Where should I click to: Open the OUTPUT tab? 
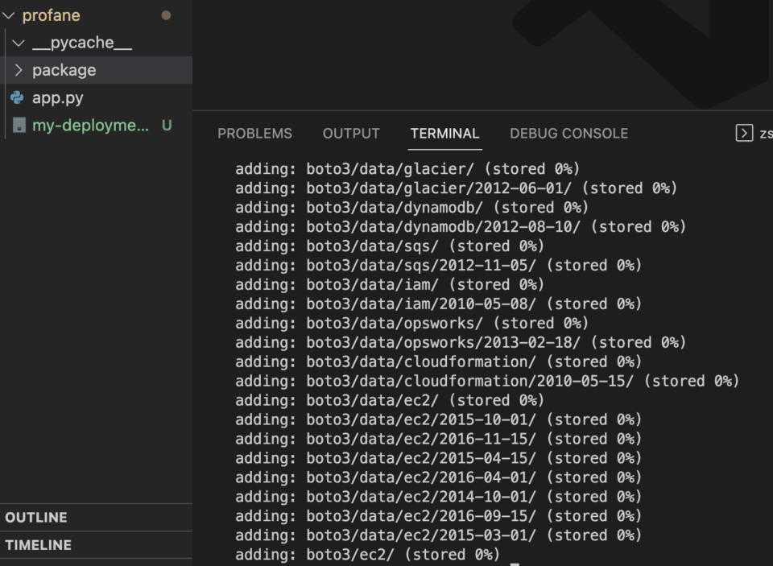tap(351, 134)
